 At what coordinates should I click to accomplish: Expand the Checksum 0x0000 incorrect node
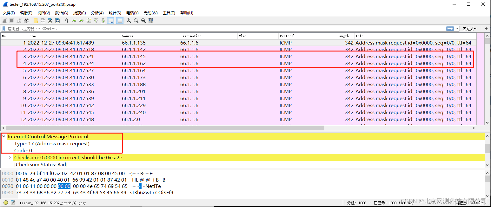(10, 158)
